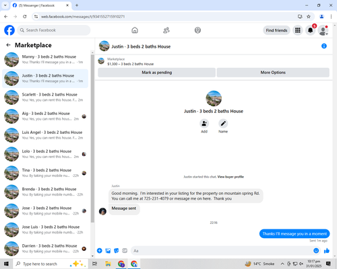This screenshot has width=337, height=269.
Task: Open the Notifications bell
Action: [310, 30]
